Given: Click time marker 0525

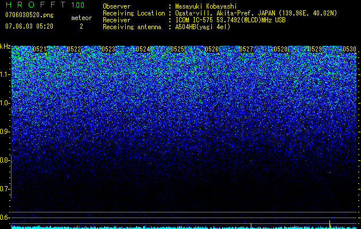Looking at the screenshot, I should (177, 49).
